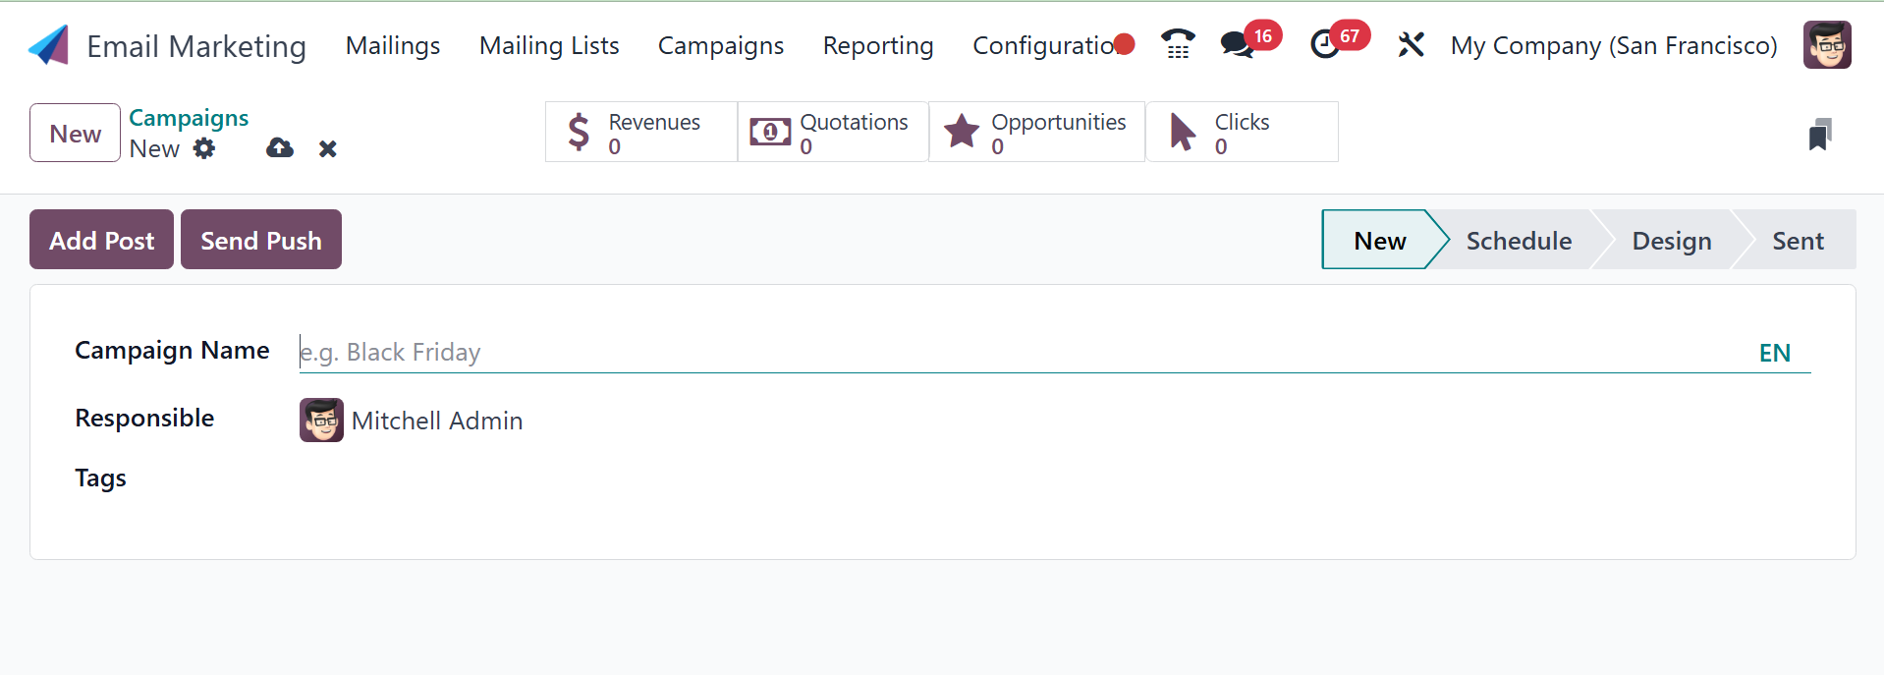Set the stage to Schedule
This screenshot has width=1884, height=675.
pos(1518,241)
